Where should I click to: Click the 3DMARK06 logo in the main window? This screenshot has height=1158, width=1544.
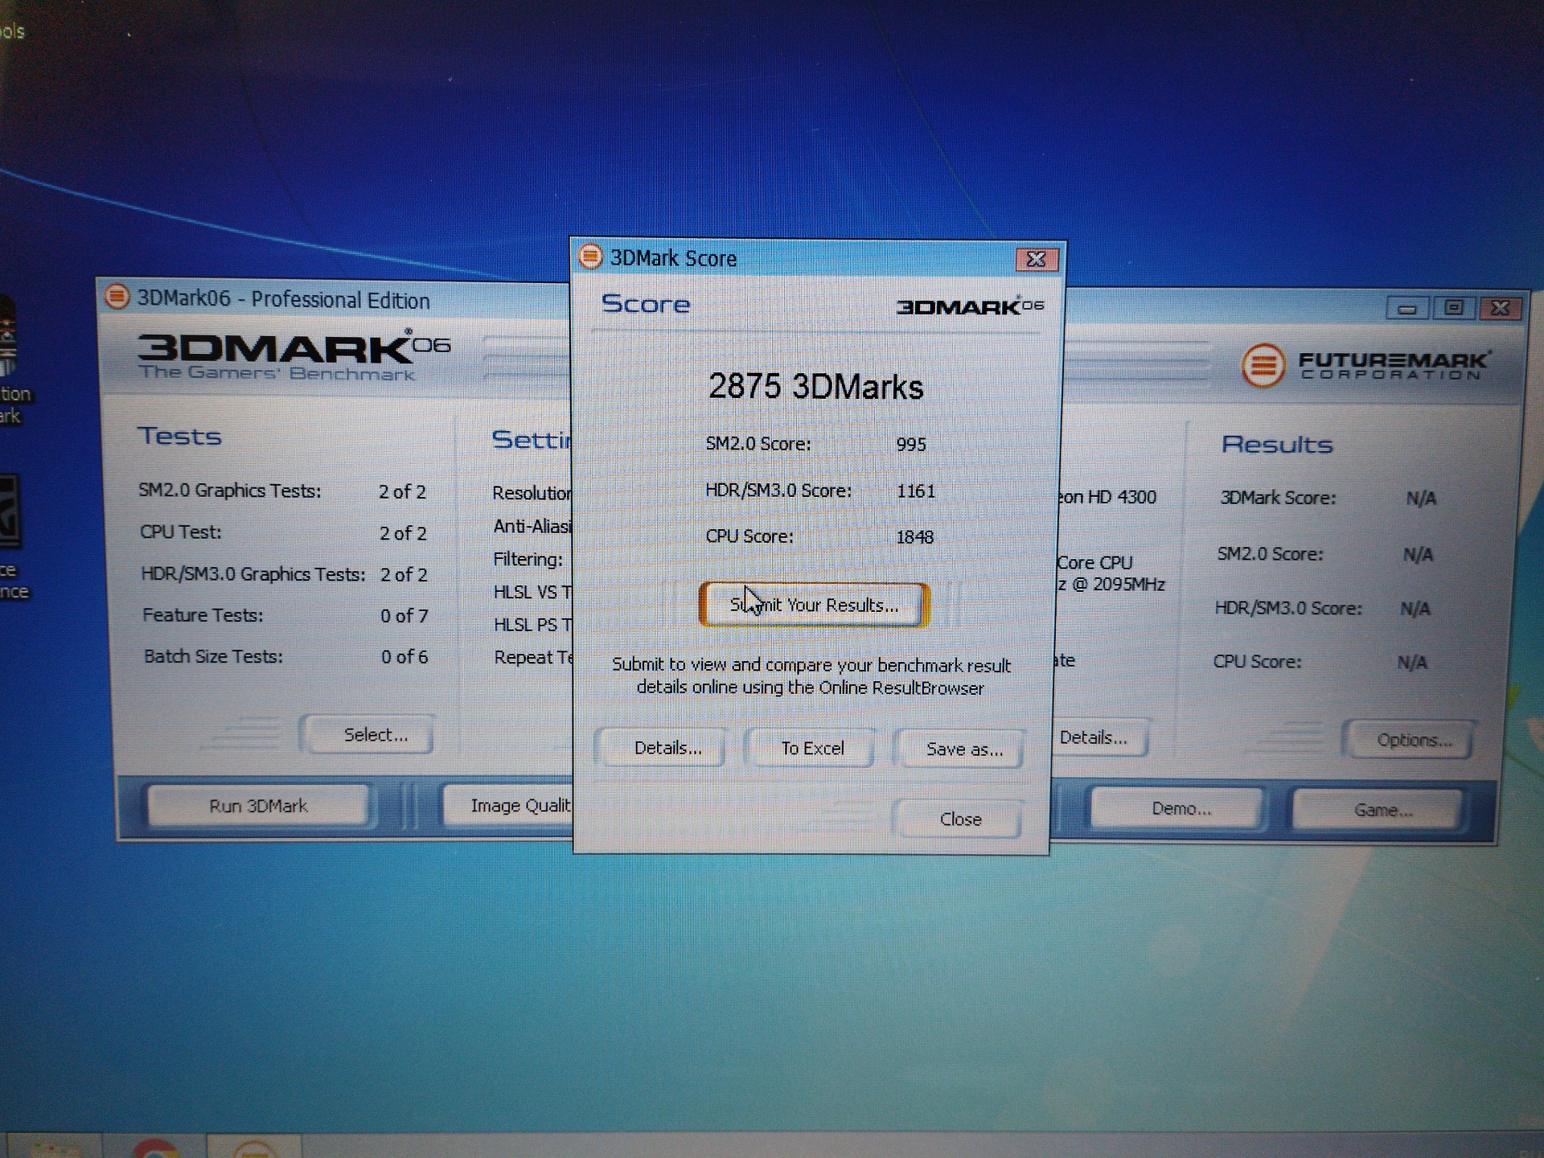click(x=294, y=355)
